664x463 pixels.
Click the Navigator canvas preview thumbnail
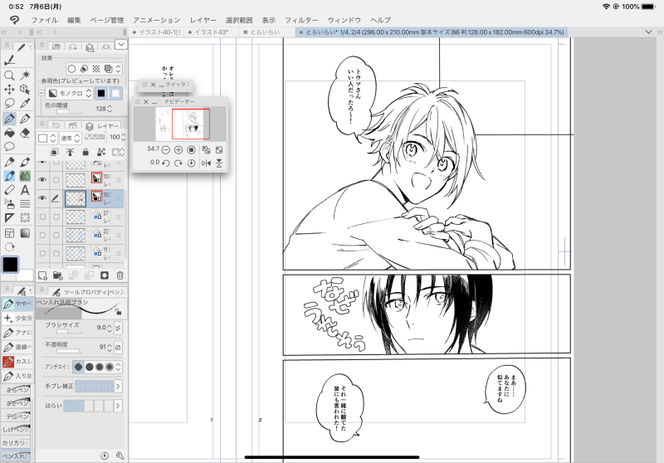(179, 124)
